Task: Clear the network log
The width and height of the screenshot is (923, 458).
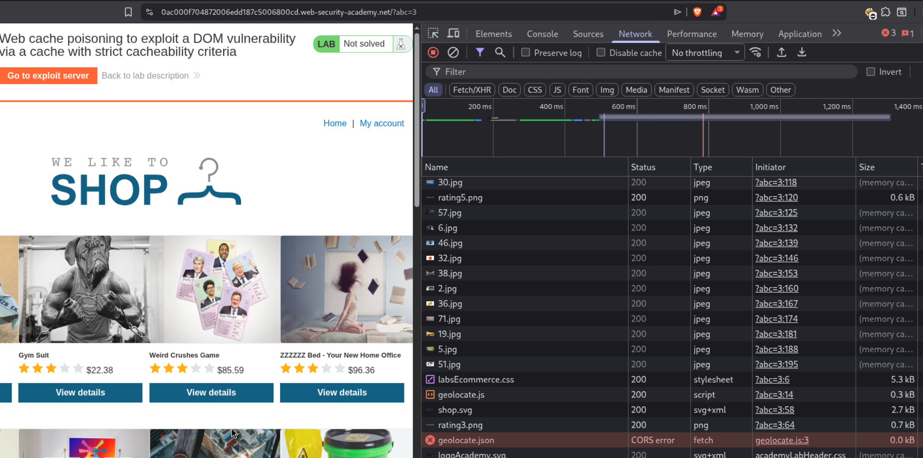Action: click(453, 52)
